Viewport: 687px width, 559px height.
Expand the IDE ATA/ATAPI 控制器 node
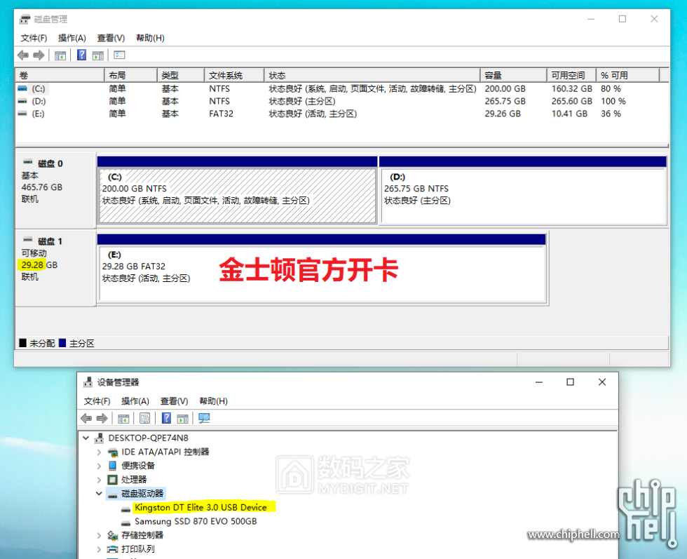pos(99,452)
